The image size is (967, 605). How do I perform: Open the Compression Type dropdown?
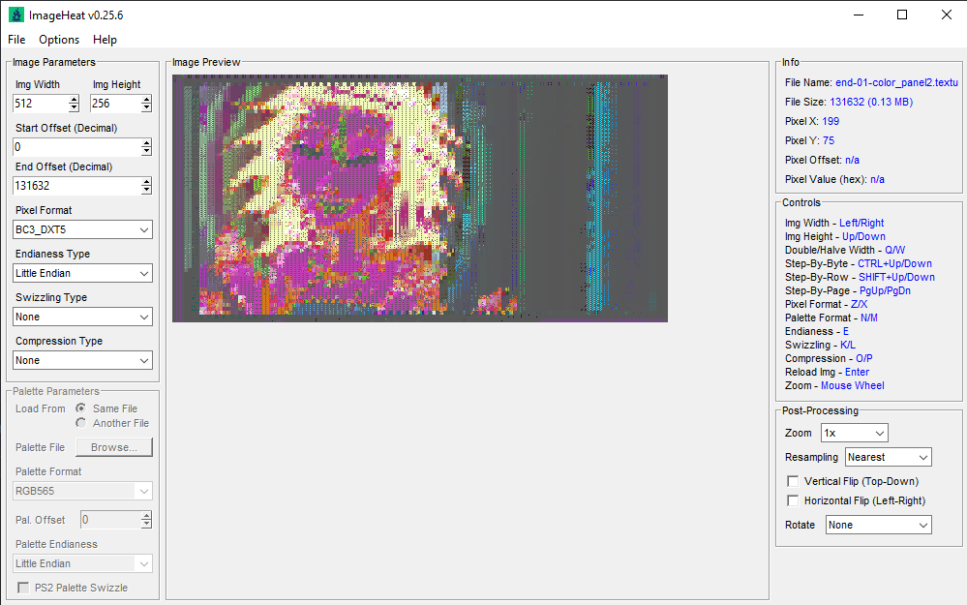pos(82,360)
